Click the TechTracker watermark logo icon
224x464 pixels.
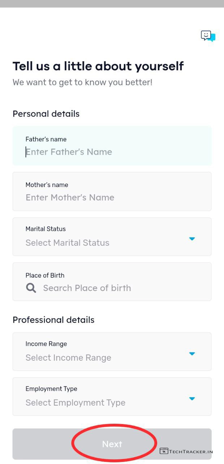(x=164, y=451)
